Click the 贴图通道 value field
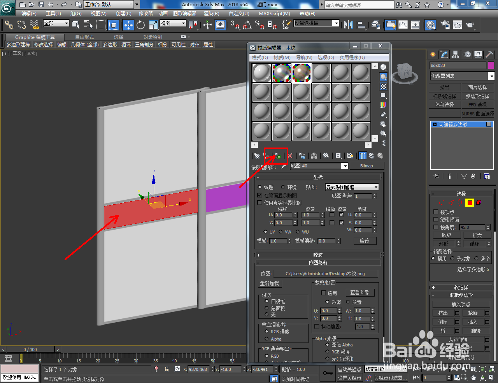Screen dimensions: 498x383 (363, 196)
